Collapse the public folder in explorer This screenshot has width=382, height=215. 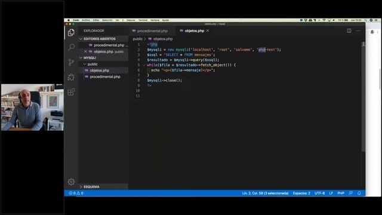[x=103, y=64]
